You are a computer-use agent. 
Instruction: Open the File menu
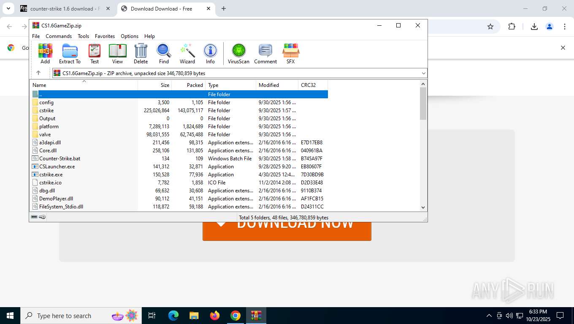pos(36,36)
